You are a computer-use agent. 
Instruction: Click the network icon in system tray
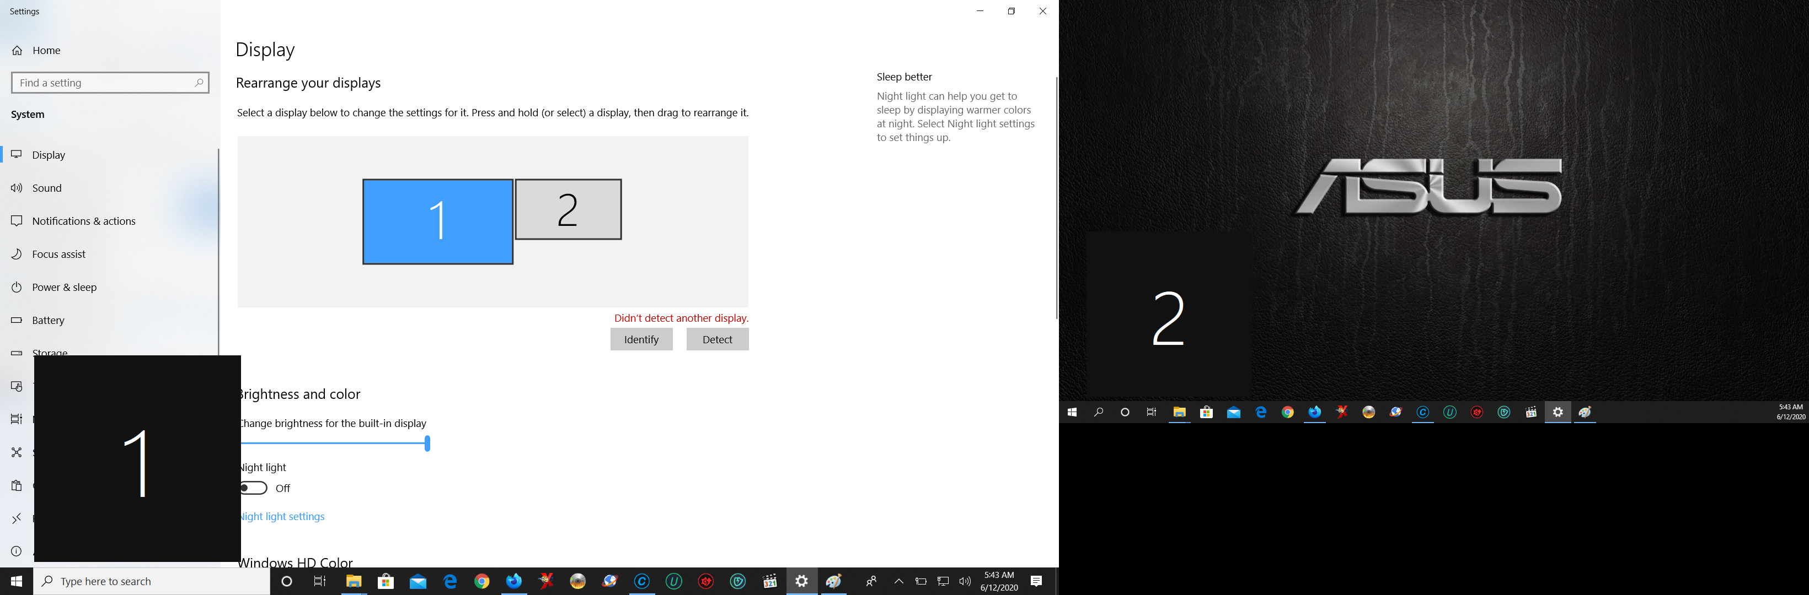tap(943, 581)
